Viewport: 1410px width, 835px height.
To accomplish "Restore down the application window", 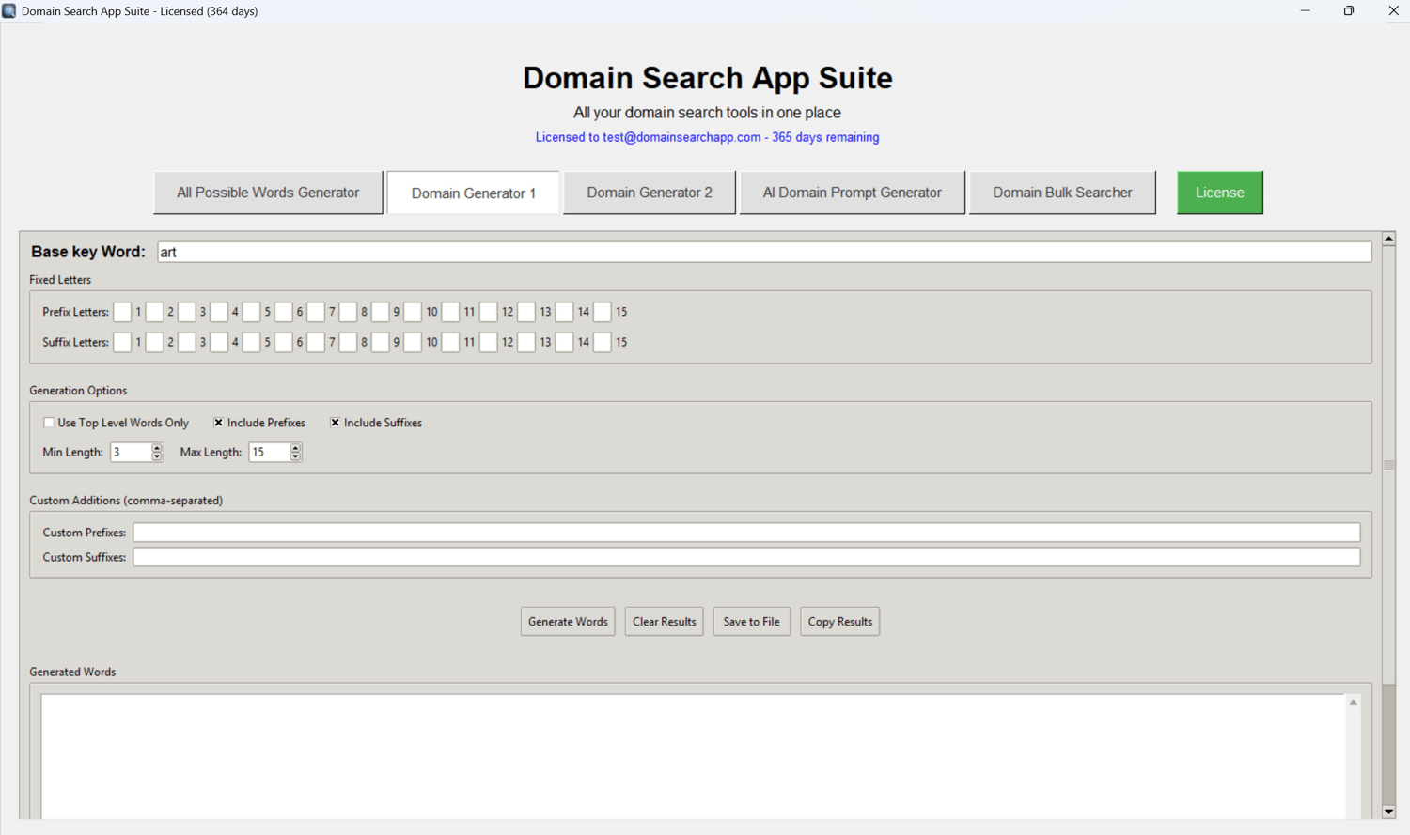I will (1349, 11).
